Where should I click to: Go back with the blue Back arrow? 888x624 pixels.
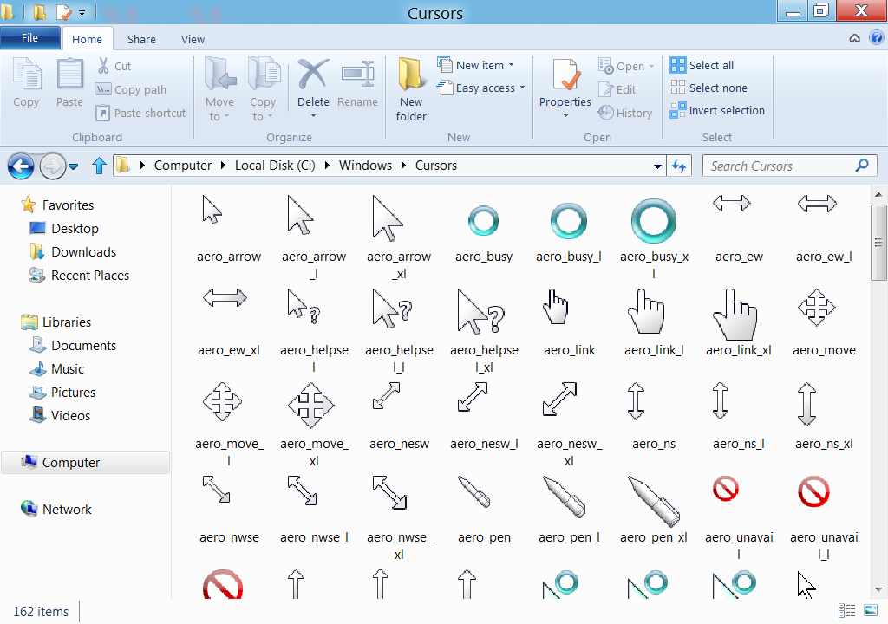coord(21,166)
